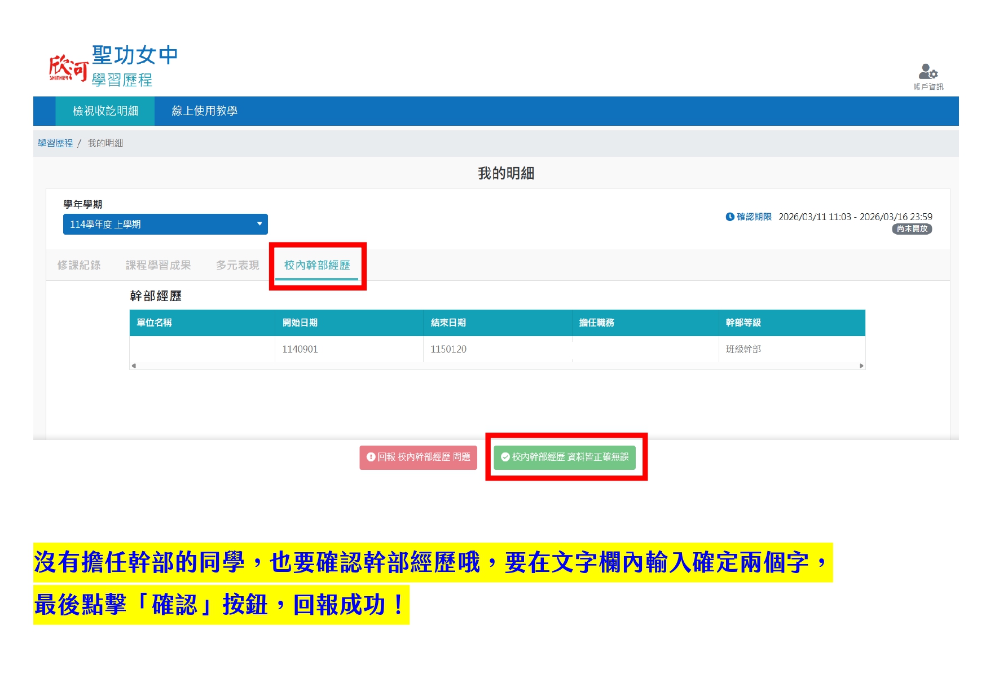
Task: Click the table's left horizontal scroll arrow
Action: pyautogui.click(x=134, y=366)
